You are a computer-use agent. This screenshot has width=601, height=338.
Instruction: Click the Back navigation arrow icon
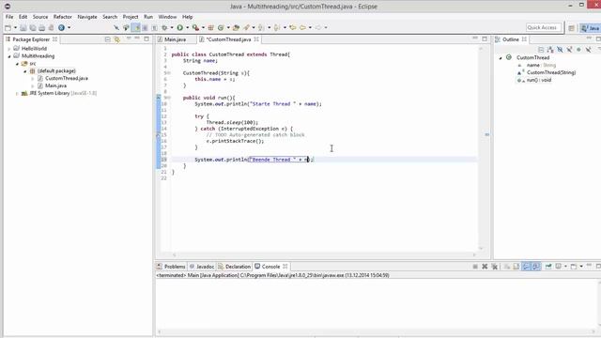tap(302, 27)
